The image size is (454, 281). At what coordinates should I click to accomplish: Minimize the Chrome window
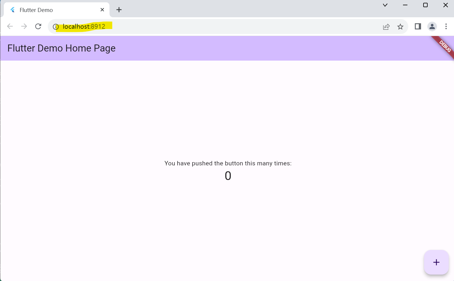(x=405, y=5)
